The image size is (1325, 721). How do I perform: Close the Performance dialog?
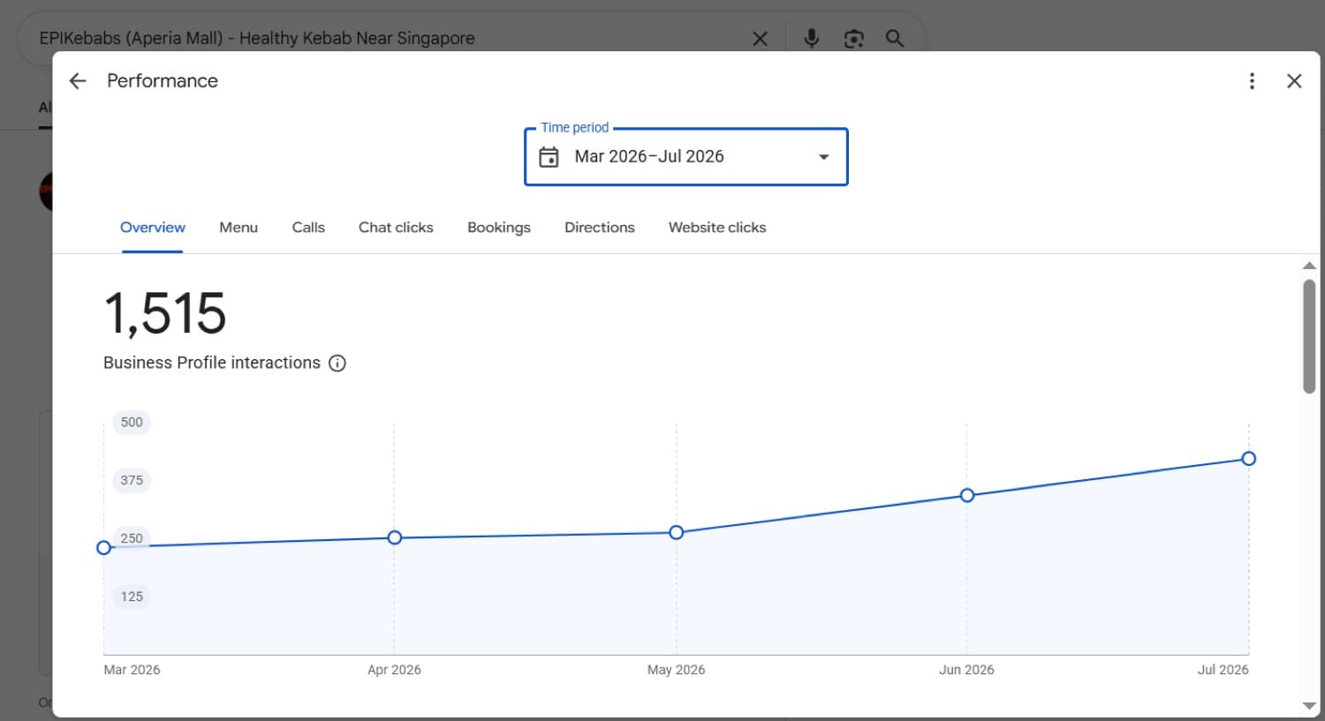pyautogui.click(x=1294, y=81)
